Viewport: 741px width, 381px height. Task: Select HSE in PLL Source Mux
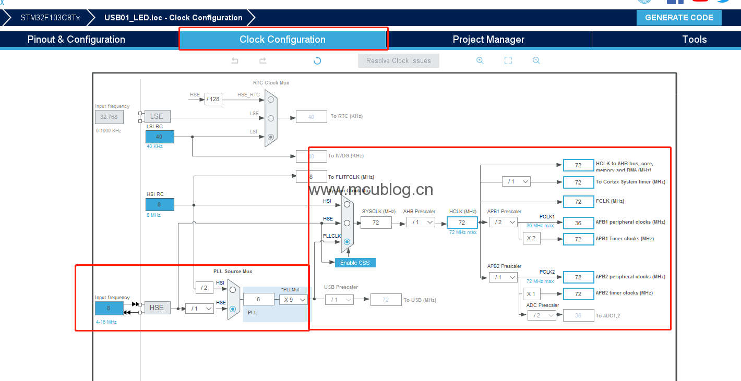coord(233,309)
